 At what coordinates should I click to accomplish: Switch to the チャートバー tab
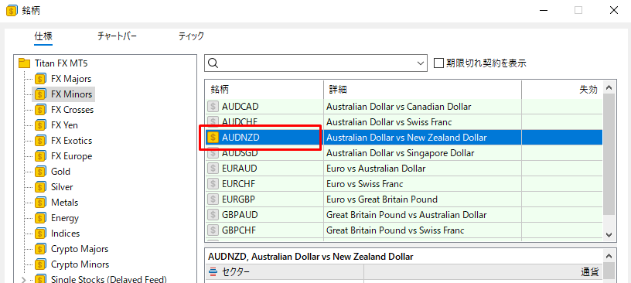(x=117, y=36)
